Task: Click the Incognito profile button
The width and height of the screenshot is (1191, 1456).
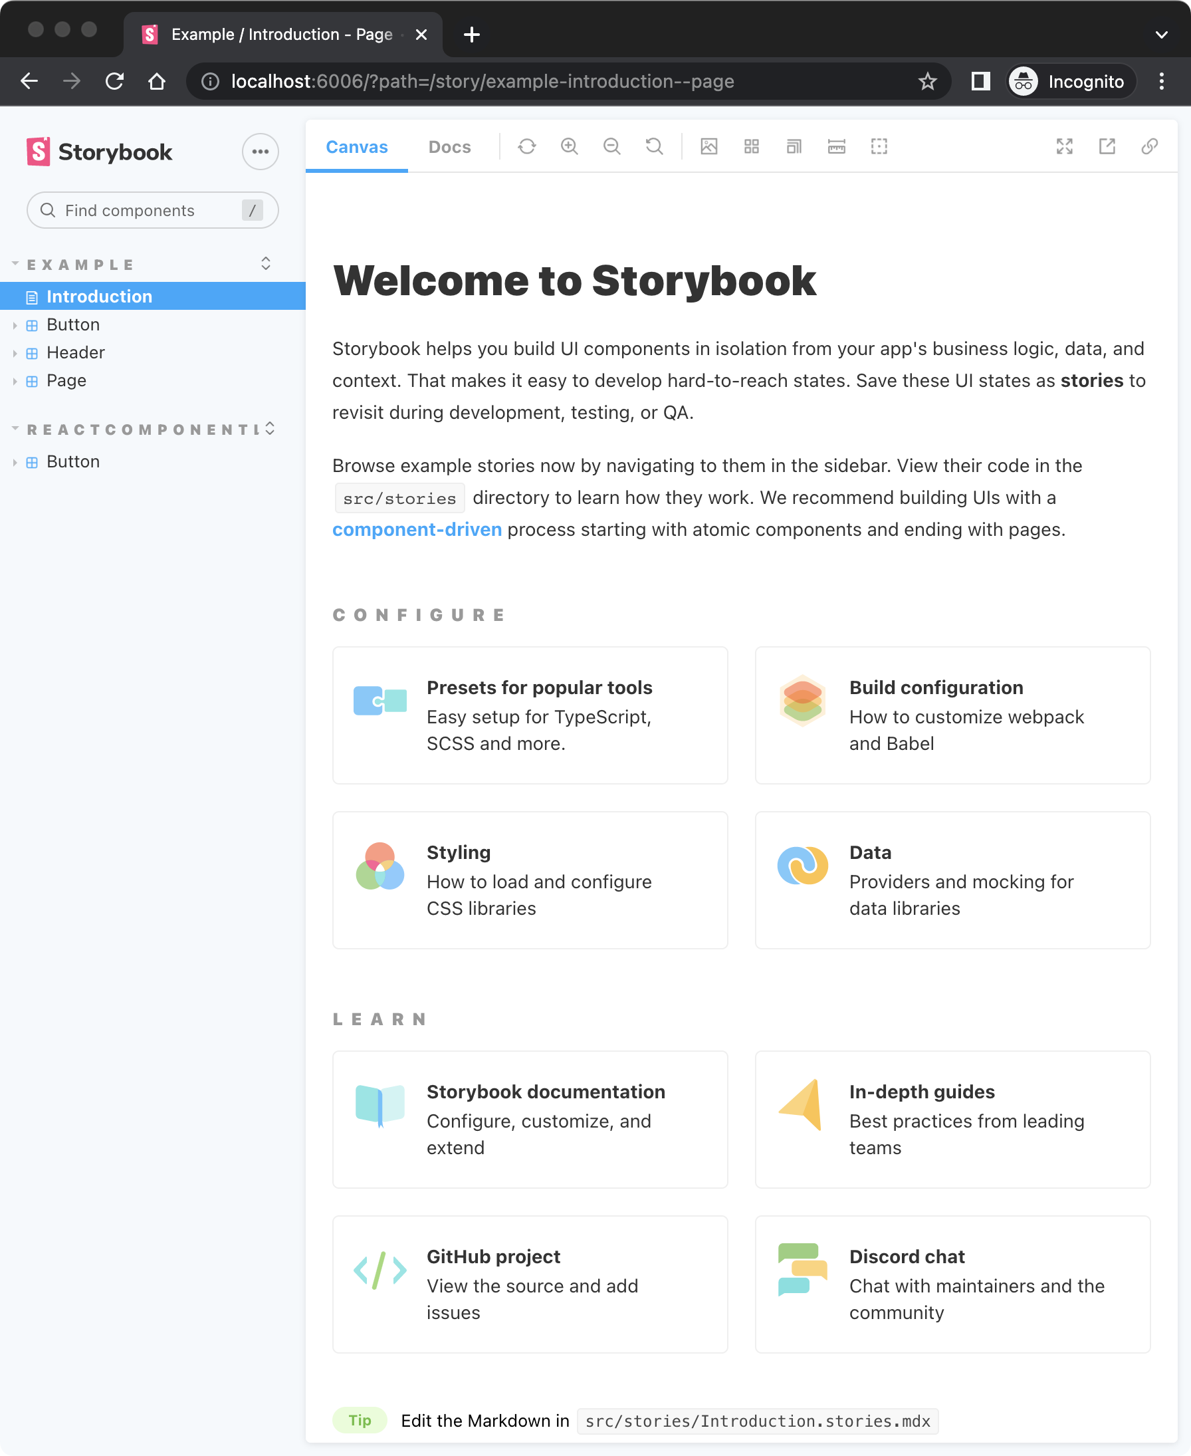Action: [x=1070, y=81]
